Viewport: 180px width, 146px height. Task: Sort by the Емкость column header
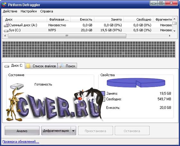tap(82, 19)
